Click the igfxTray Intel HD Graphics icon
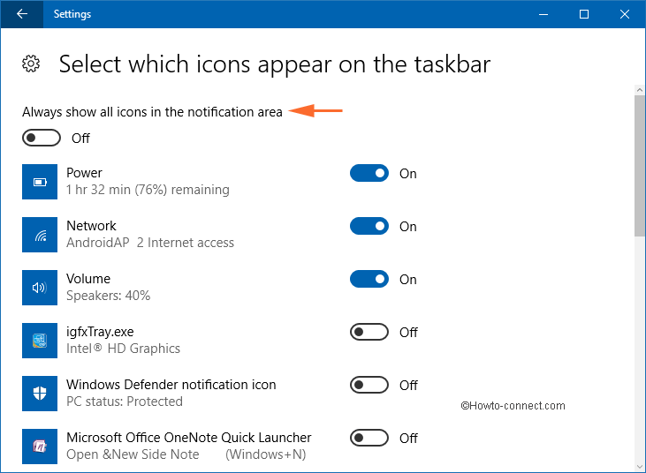 pyautogui.click(x=40, y=341)
